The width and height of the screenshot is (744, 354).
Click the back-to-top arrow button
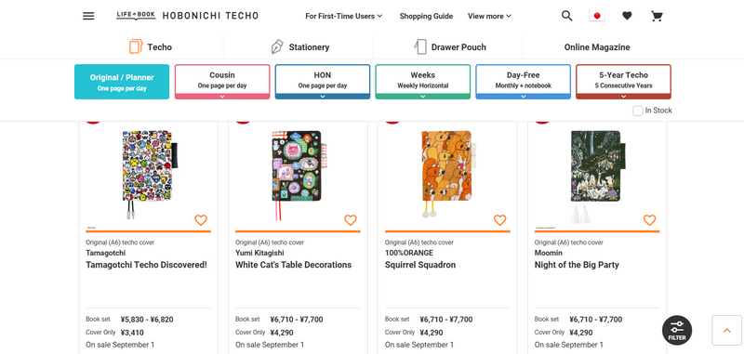click(726, 330)
